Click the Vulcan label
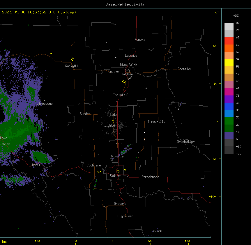The width and height of the screenshot is (251, 245). (158, 230)
